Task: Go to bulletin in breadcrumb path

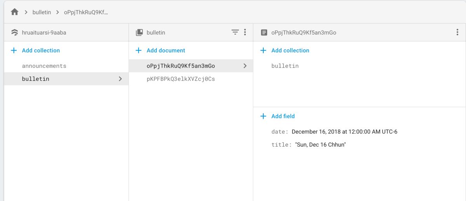Action: (x=42, y=12)
